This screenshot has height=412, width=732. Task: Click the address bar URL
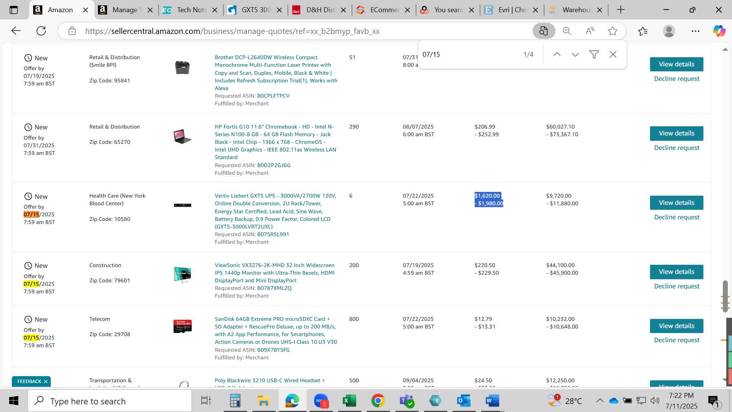click(232, 31)
